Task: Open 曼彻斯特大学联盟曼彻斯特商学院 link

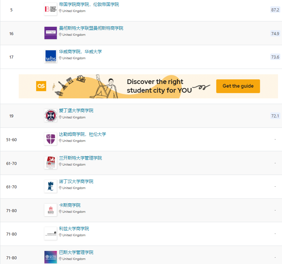Action: 91,28
